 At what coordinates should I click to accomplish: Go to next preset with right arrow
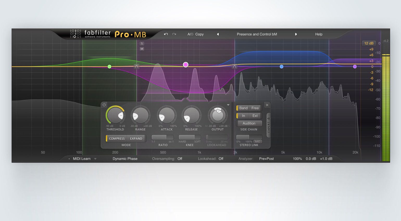pyautogui.click(x=296, y=34)
